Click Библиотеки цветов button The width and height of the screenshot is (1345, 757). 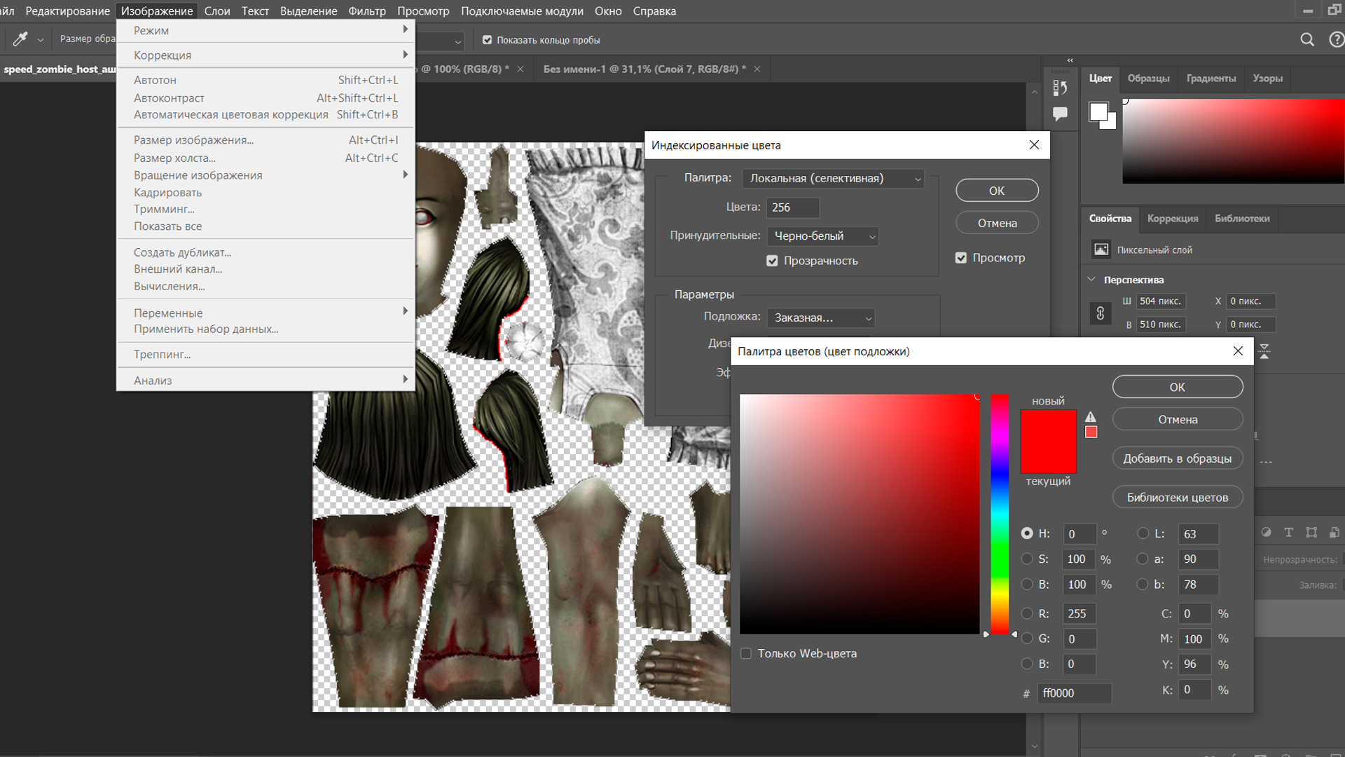(1177, 498)
